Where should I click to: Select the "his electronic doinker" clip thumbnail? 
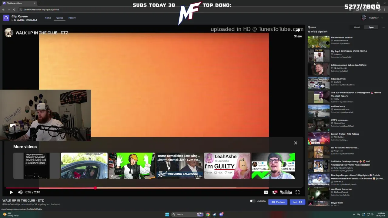[x=319, y=42]
